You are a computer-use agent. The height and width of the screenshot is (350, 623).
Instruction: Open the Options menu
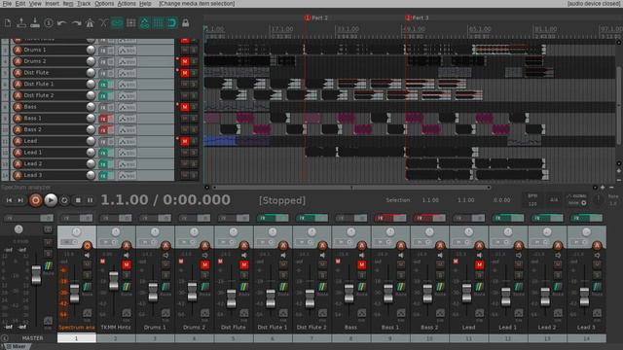click(x=104, y=4)
